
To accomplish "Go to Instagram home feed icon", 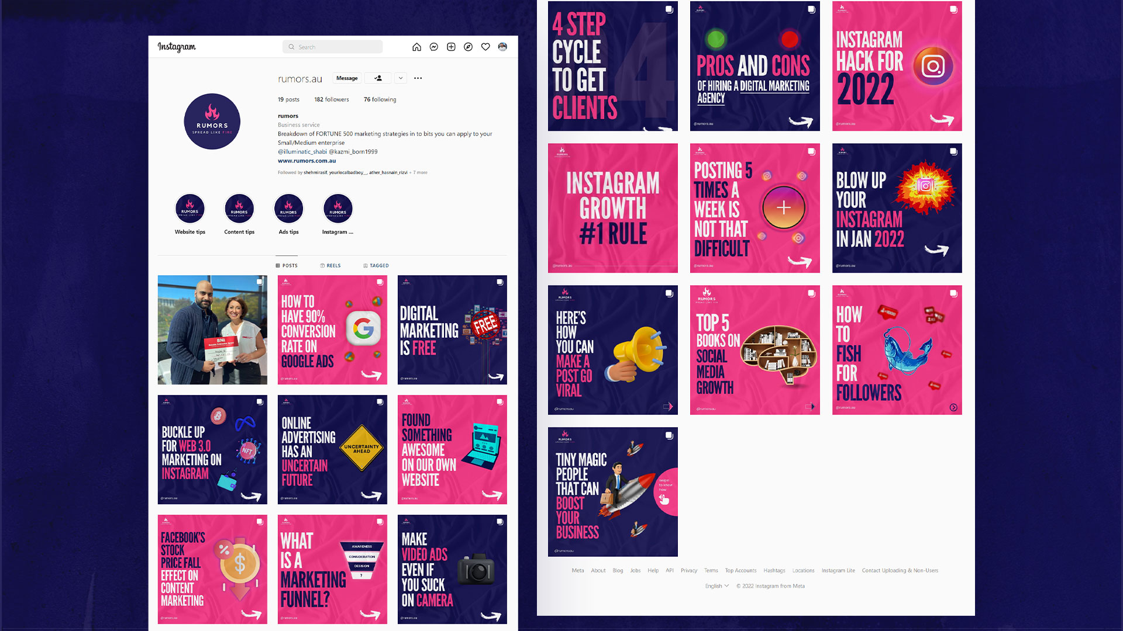I will (x=416, y=47).
